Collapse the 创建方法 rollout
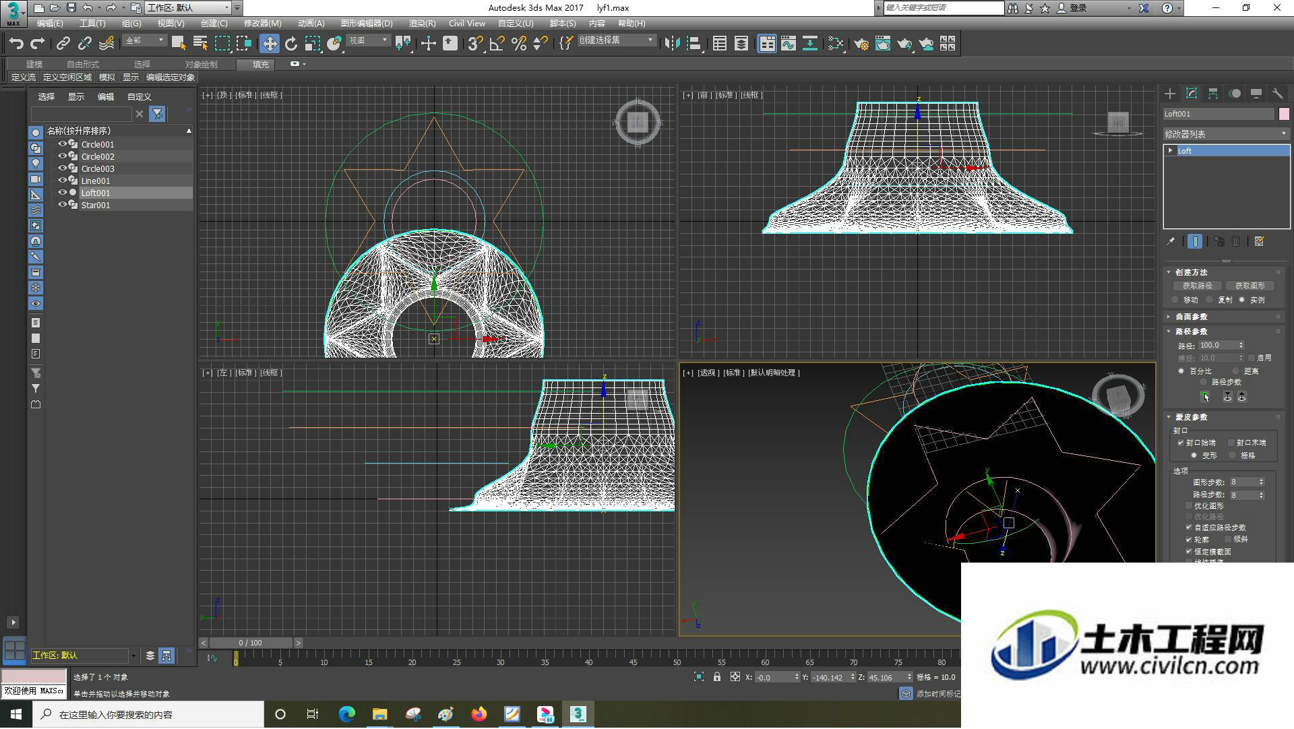Image resolution: width=1294 pixels, height=729 pixels. point(1192,272)
